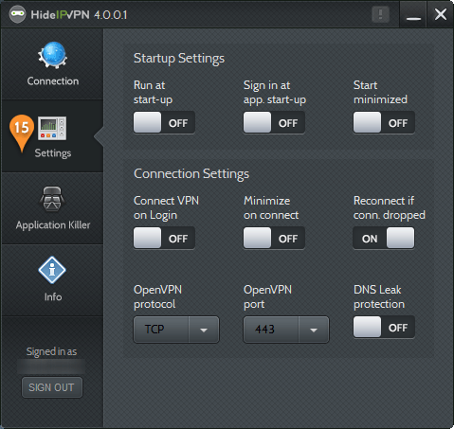
Task: Open the OpenVPN port 443 dropdown
Action: pos(286,330)
